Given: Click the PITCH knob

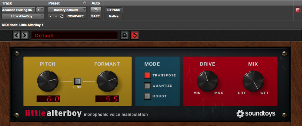Looking at the screenshot, I should click(x=48, y=81).
